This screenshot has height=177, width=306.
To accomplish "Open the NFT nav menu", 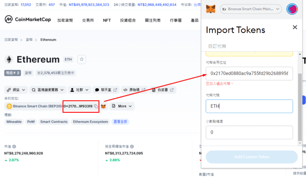I will pos(107,20).
